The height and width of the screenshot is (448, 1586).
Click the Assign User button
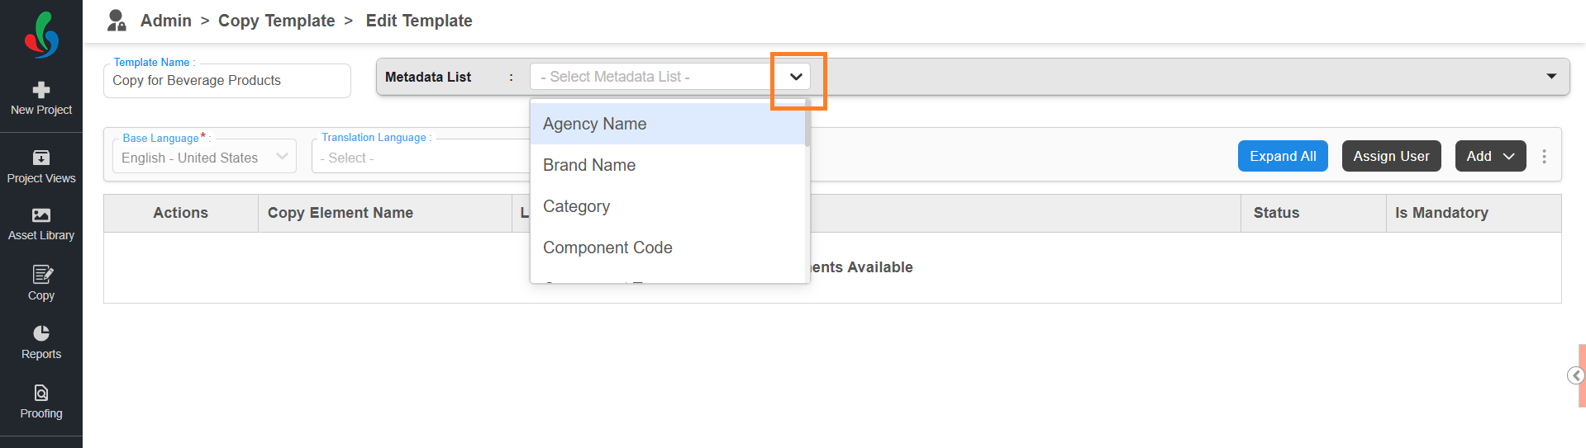pos(1391,157)
